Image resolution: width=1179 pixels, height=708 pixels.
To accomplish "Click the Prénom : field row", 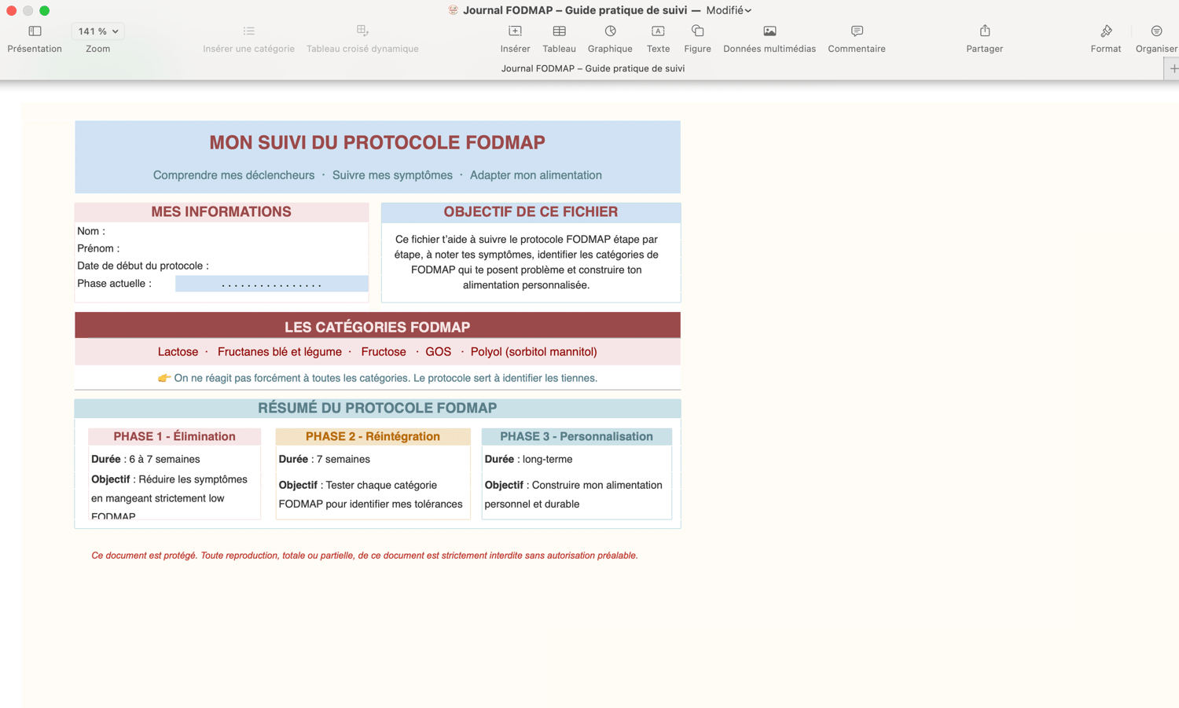I will pyautogui.click(x=222, y=248).
